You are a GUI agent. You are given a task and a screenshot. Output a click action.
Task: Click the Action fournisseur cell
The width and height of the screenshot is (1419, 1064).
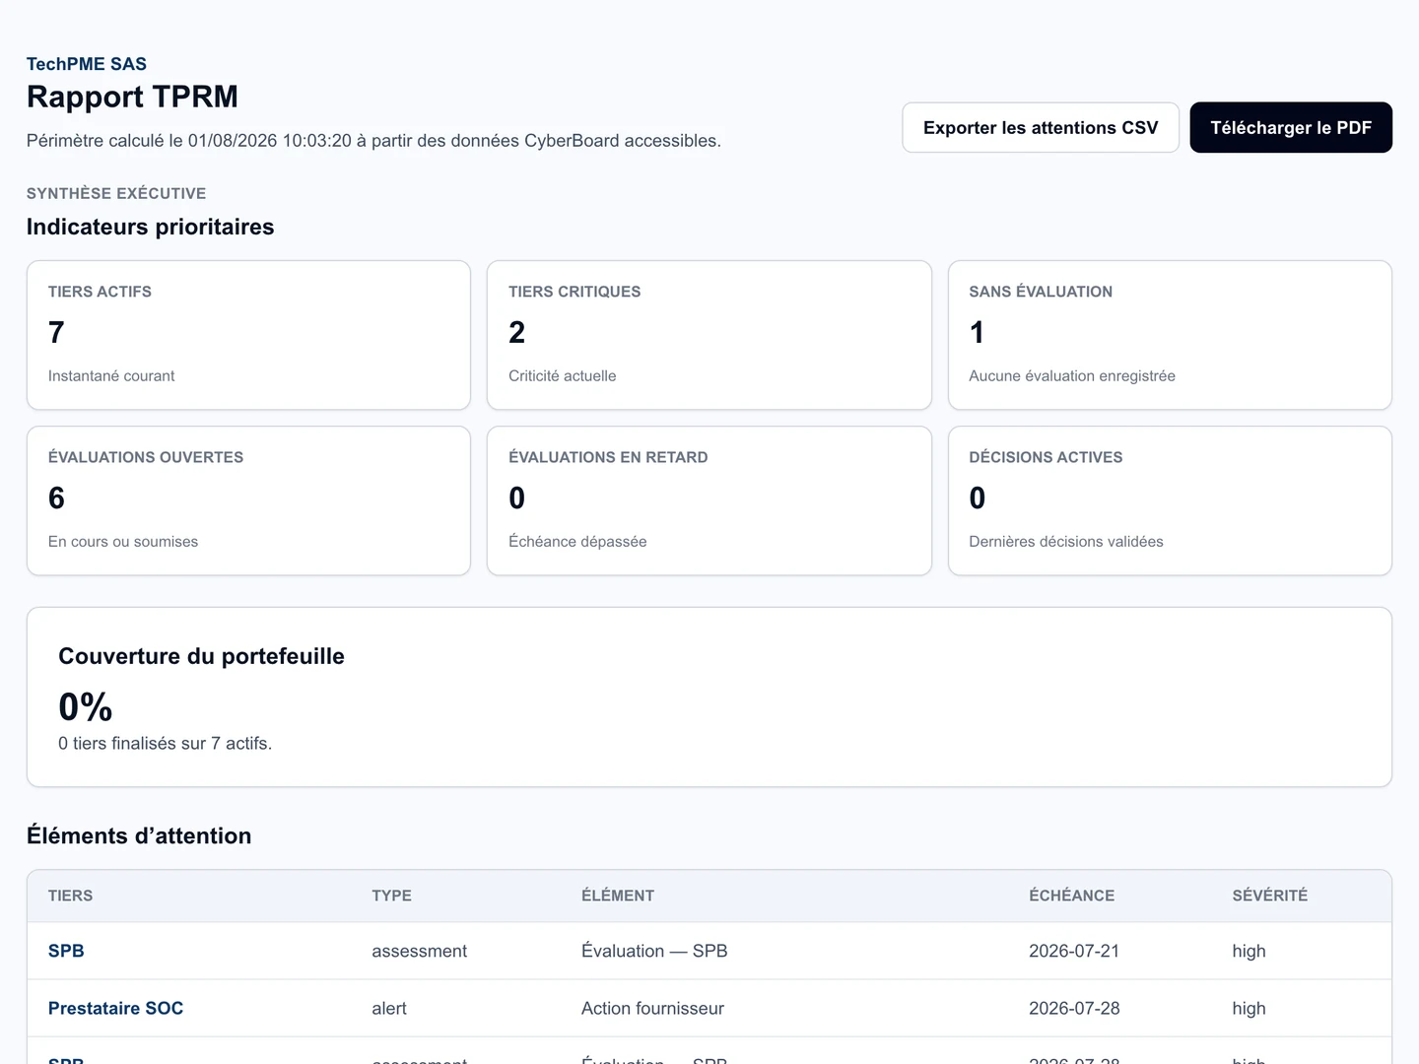[652, 1008]
